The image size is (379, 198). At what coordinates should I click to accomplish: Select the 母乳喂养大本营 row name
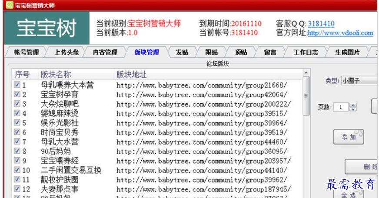click(x=67, y=85)
